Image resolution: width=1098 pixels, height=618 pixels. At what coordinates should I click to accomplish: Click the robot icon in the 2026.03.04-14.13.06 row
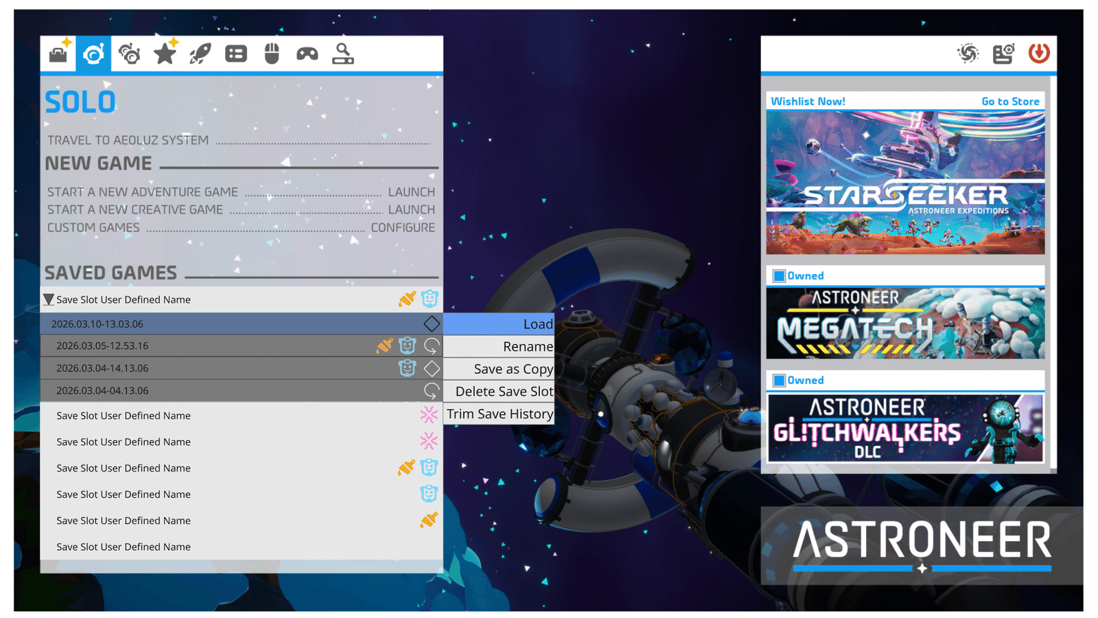point(408,368)
